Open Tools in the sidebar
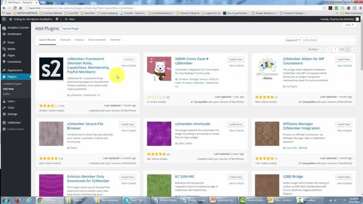 pyautogui.click(x=11, y=108)
